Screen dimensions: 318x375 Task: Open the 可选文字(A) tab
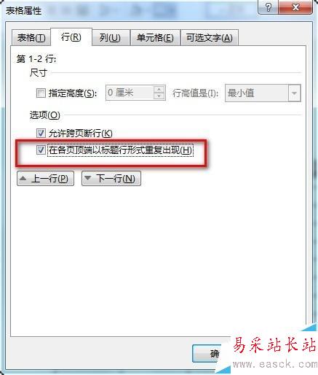[x=210, y=38]
